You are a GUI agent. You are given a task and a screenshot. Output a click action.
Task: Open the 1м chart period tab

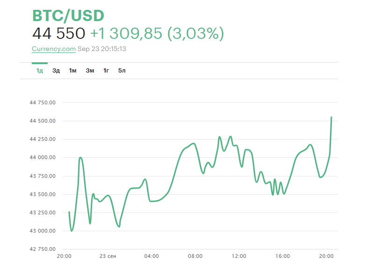pyautogui.click(x=72, y=71)
